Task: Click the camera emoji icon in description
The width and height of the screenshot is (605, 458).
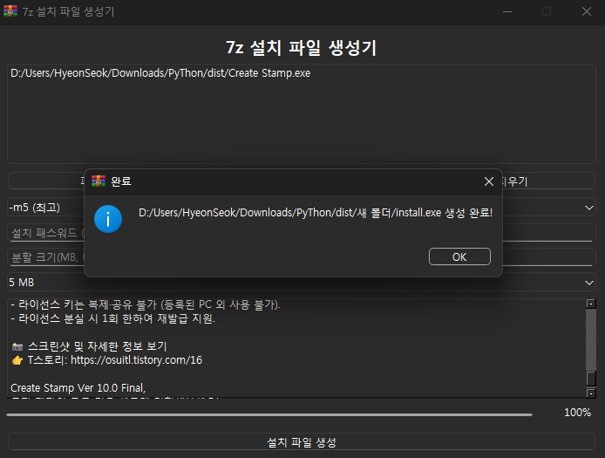Action: 17,346
